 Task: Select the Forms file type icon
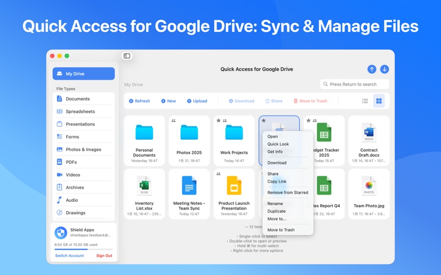60,136
